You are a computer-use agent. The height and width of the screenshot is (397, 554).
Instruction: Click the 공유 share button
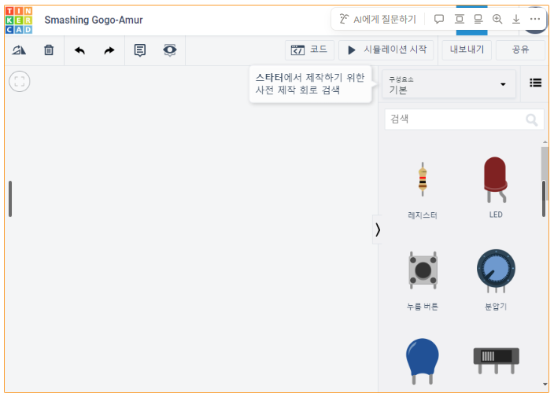pyautogui.click(x=520, y=50)
